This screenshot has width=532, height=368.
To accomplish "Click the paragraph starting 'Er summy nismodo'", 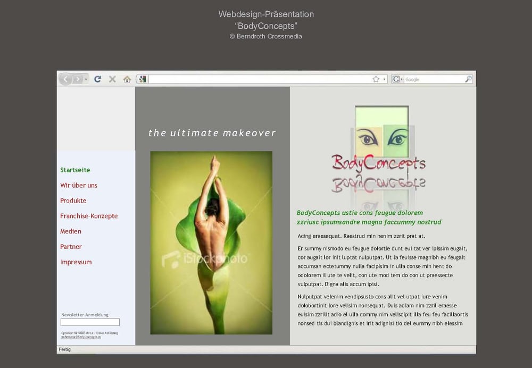I will [x=383, y=266].
